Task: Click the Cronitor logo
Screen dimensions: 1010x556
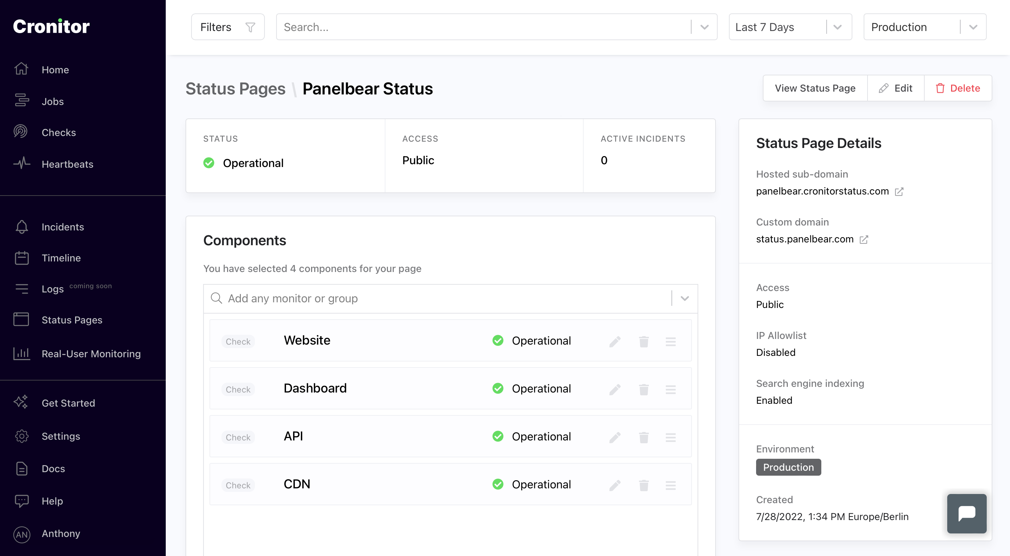Action: tap(51, 26)
